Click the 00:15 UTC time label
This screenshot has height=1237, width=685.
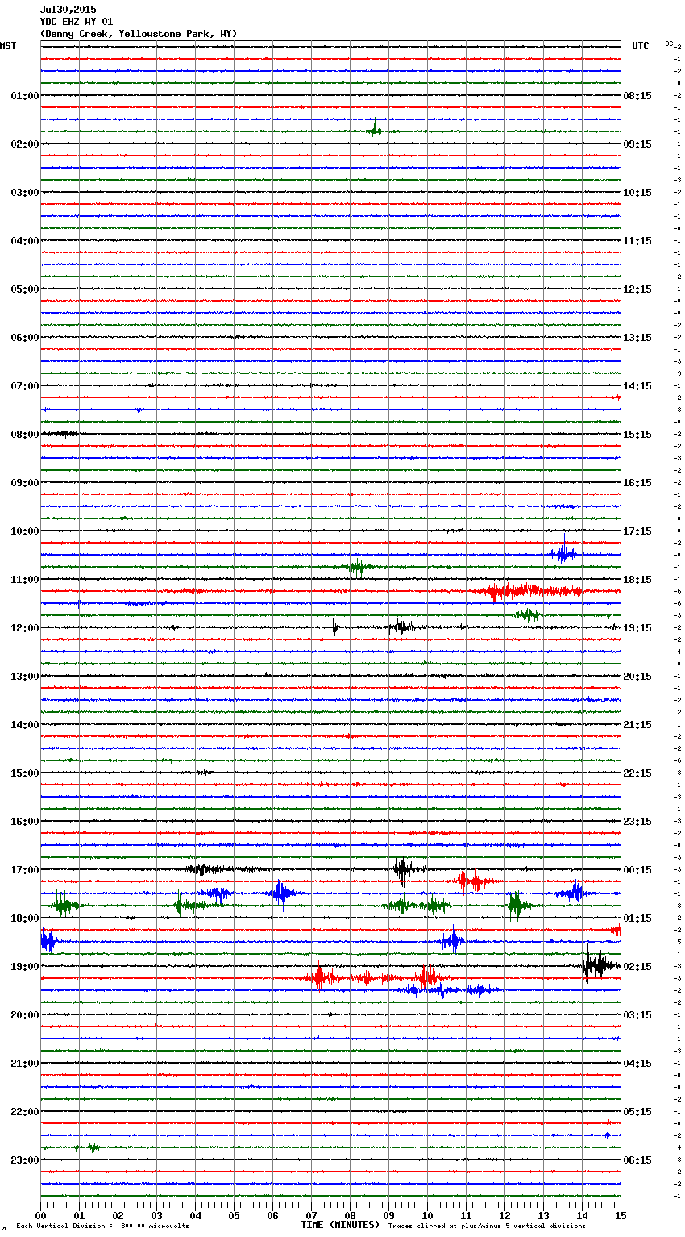coord(637,870)
